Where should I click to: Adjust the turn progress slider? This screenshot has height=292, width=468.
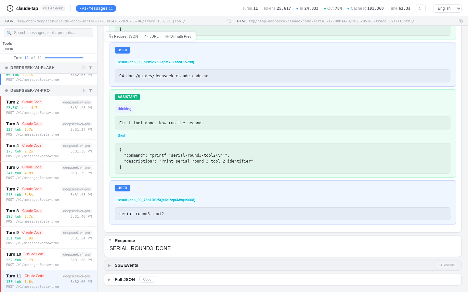coord(64,58)
